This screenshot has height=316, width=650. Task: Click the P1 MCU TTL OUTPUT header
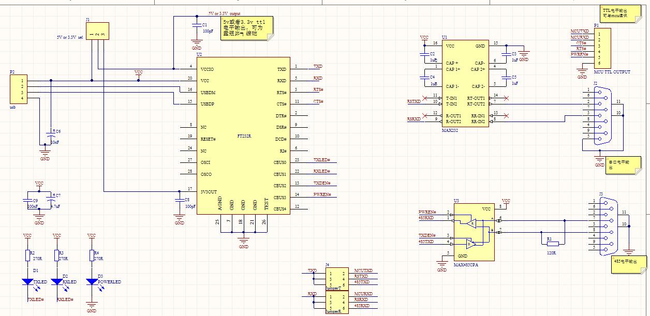[601, 48]
